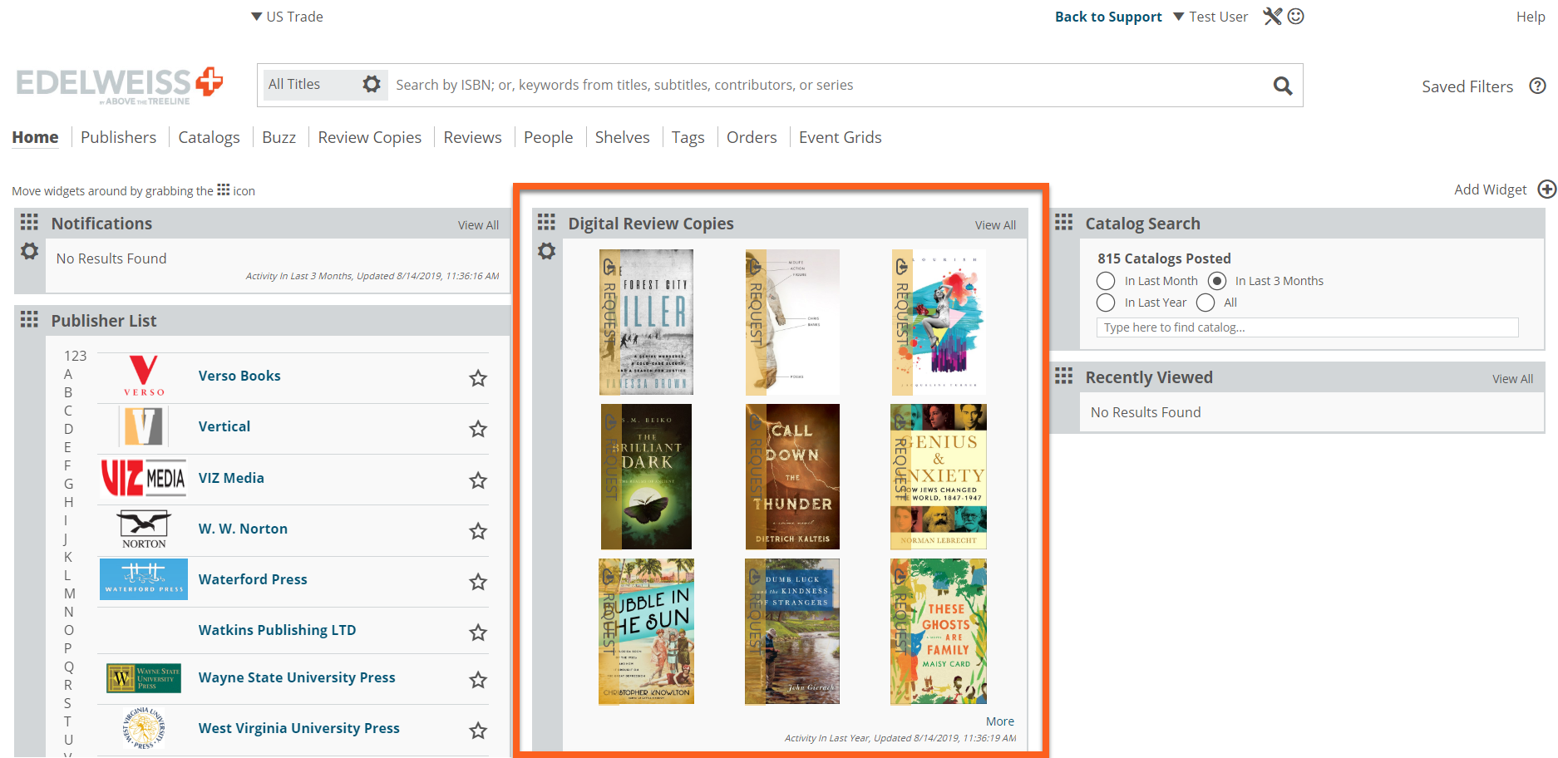
Task: Select the In Last Month radio button
Action: click(x=1106, y=281)
